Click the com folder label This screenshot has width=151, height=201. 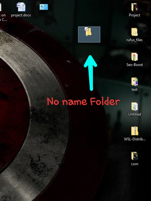[135, 164]
